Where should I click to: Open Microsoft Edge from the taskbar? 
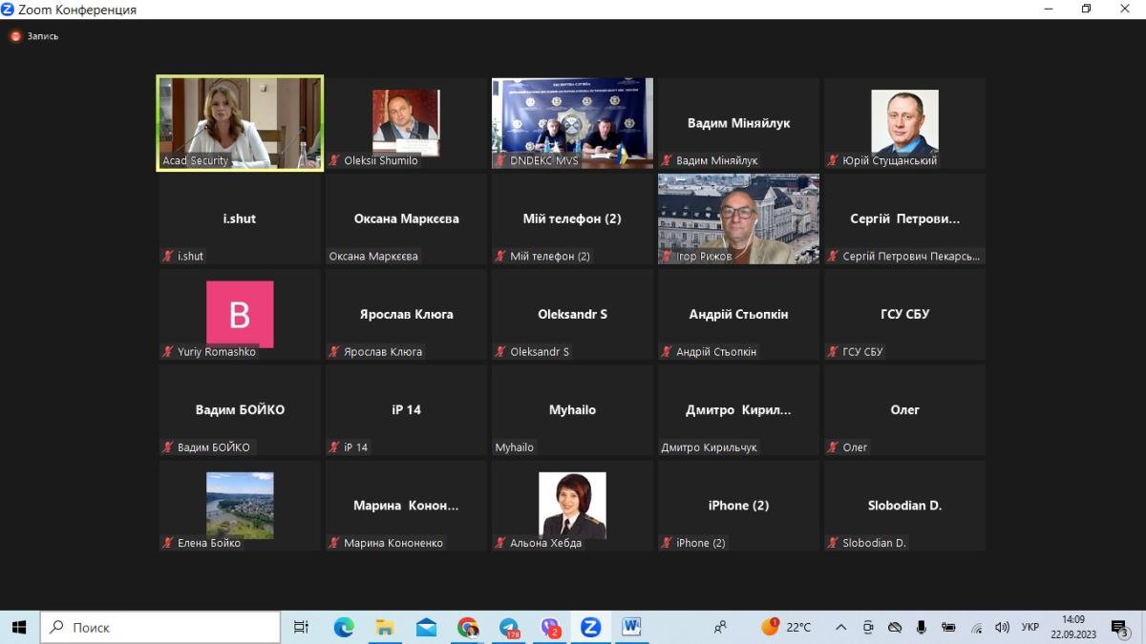click(344, 627)
